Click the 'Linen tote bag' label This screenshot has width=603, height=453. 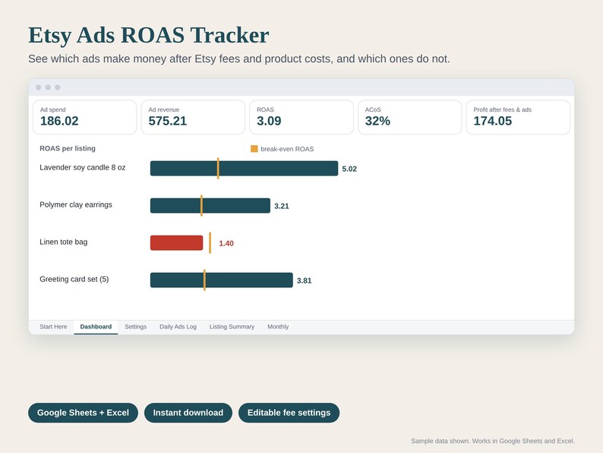coord(64,242)
